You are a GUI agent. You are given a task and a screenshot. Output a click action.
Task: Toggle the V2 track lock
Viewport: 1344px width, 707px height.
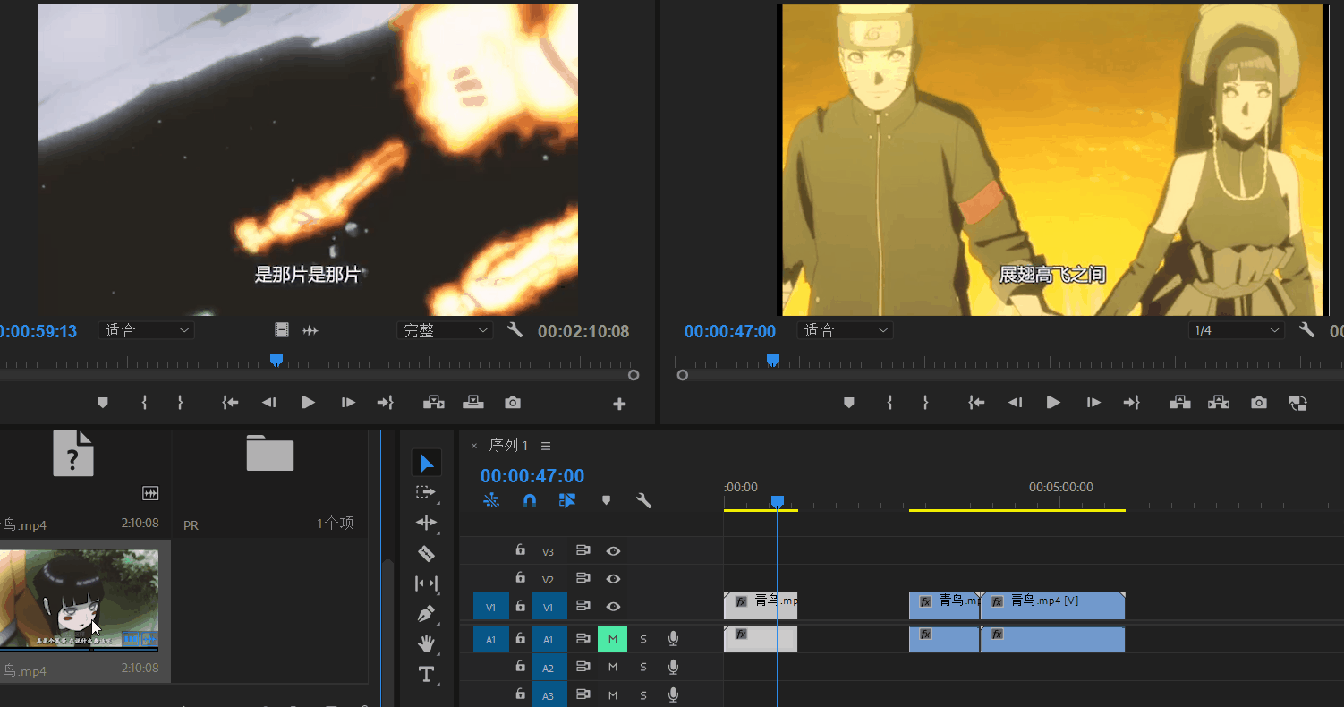[x=520, y=579]
